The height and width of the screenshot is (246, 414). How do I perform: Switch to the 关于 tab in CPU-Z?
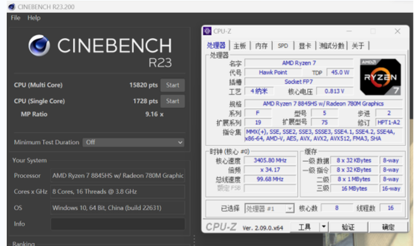click(358, 46)
